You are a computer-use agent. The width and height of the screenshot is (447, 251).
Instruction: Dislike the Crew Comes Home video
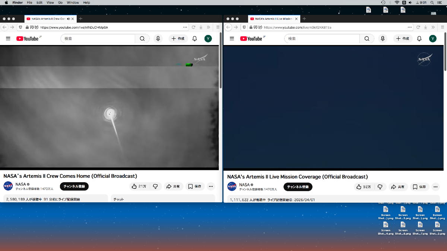point(155,186)
